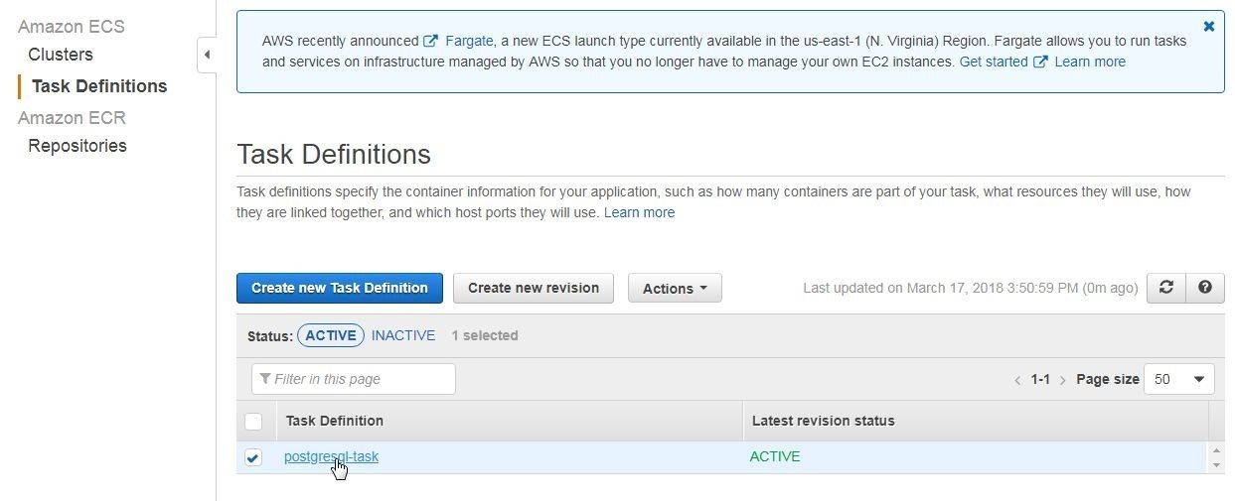Open the help question mark button
Image resolution: width=1235 pixels, height=501 pixels.
point(1204,288)
